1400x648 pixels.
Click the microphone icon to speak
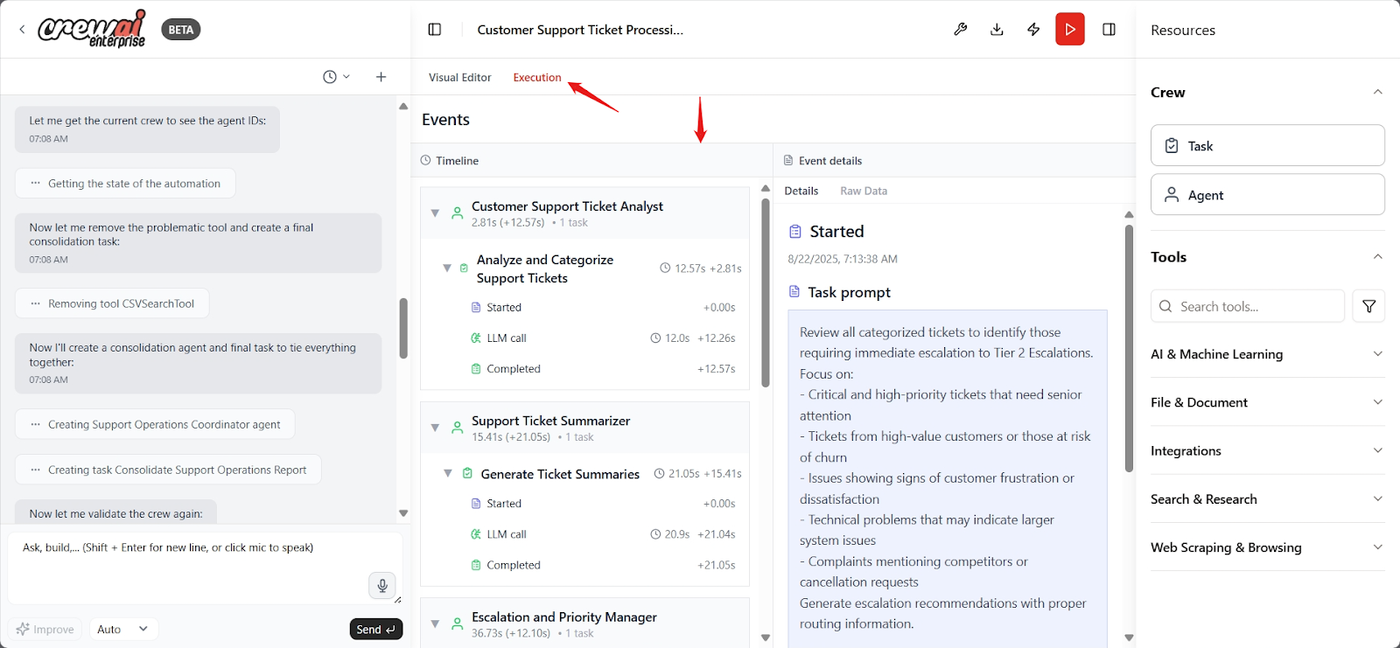[x=381, y=585]
